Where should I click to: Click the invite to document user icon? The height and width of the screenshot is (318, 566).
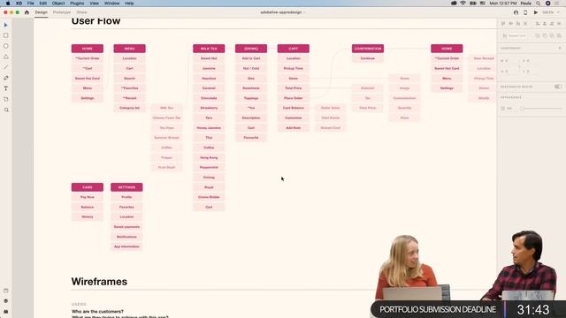coord(516,12)
